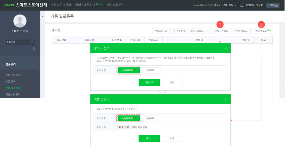This screenshot has height=146, width=285.
Task: Click the 내정보 badge
Action: (x=216, y=5)
